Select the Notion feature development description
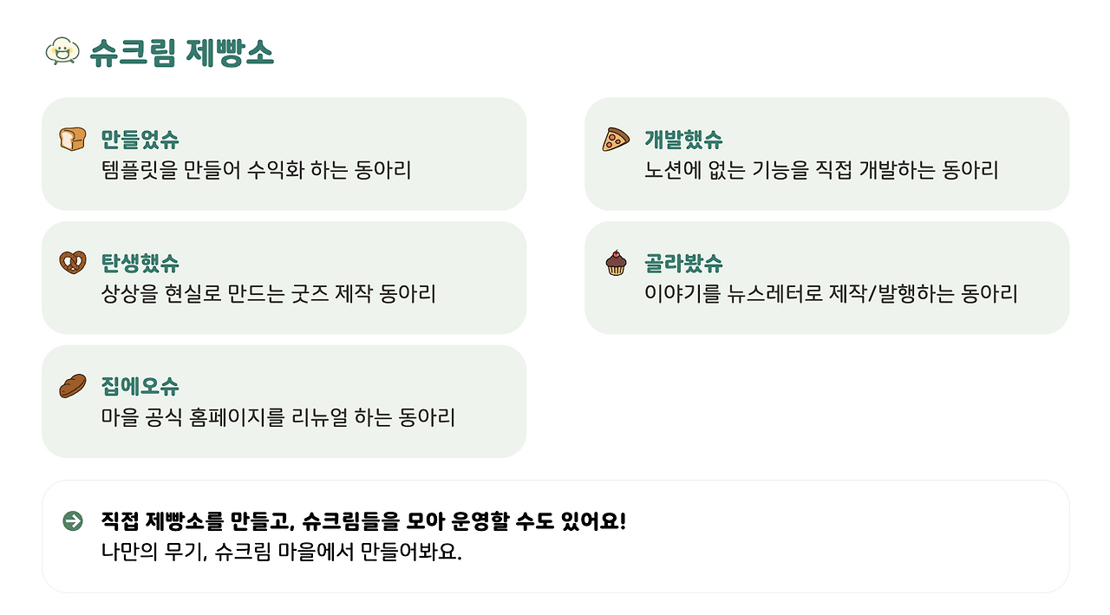This screenshot has width=1110, height=615. click(x=821, y=170)
